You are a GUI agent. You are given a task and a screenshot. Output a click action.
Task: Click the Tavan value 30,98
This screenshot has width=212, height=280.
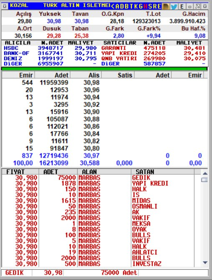[81, 21]
